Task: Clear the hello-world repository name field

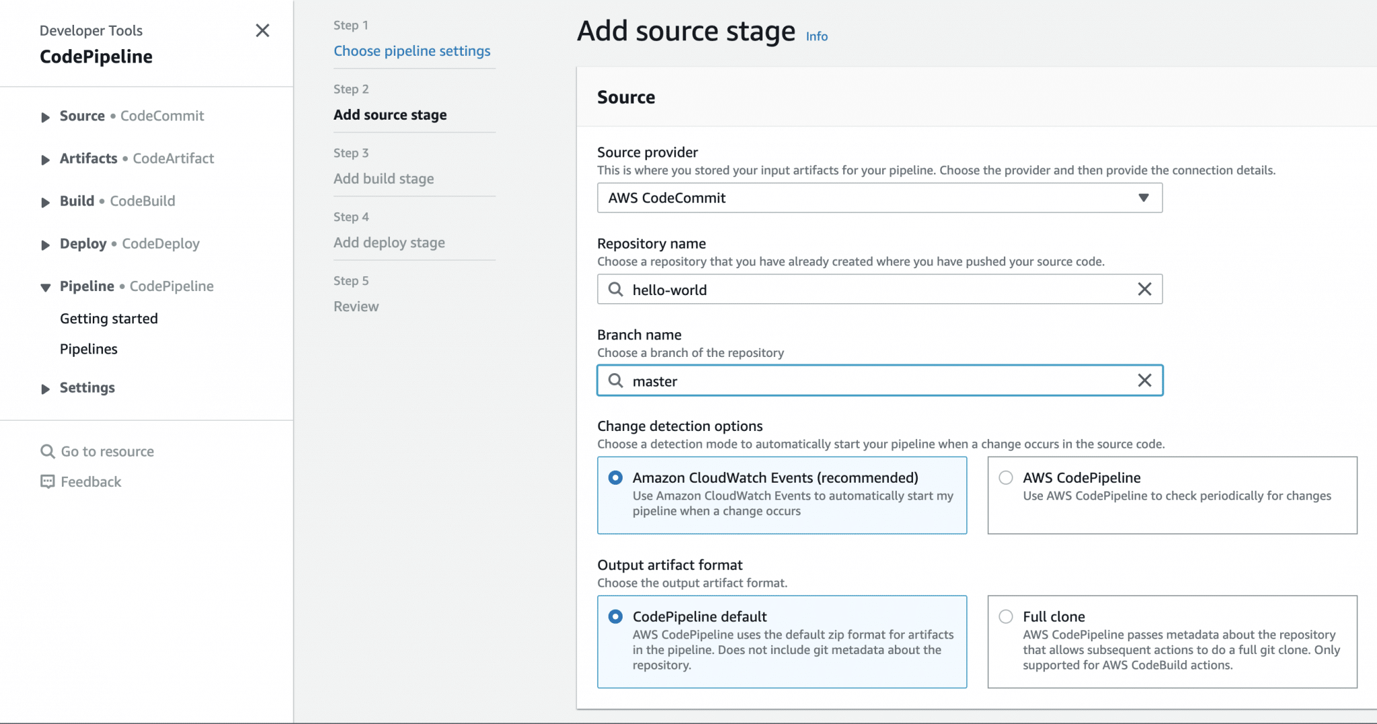Action: point(1144,289)
